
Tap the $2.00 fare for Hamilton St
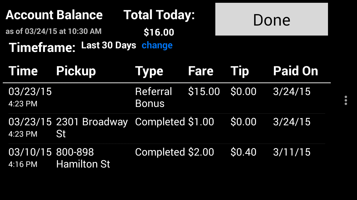[x=201, y=152]
